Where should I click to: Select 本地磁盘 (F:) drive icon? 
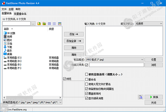5,68
